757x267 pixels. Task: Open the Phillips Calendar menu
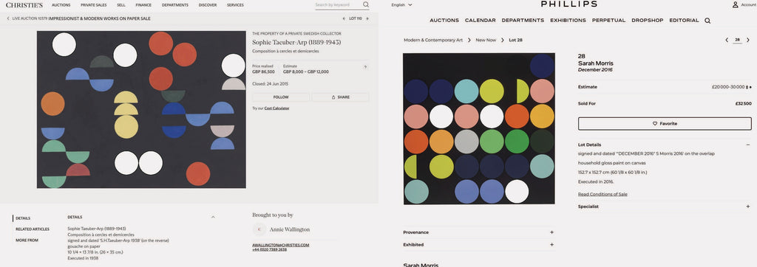point(481,20)
